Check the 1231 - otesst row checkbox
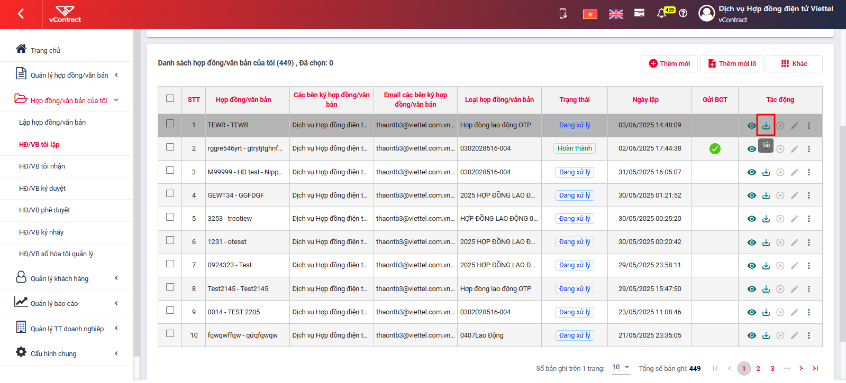 pyautogui.click(x=170, y=240)
